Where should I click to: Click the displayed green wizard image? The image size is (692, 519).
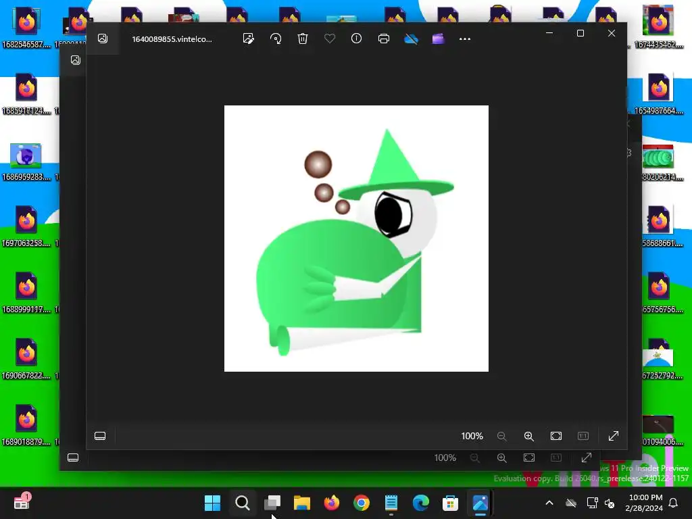click(356, 239)
